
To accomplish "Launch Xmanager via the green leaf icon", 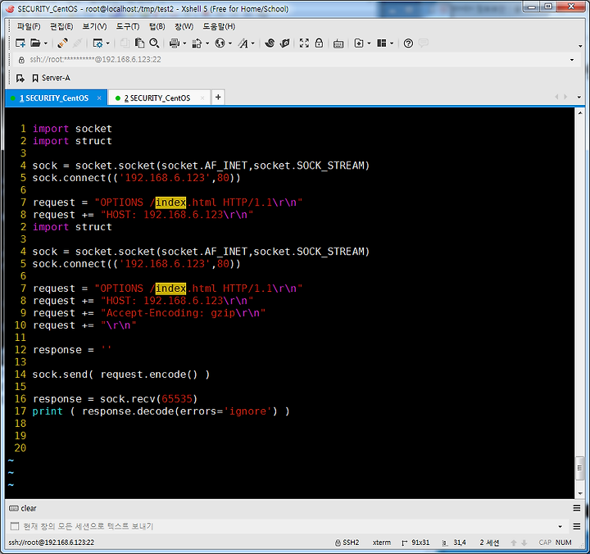I will click(x=285, y=43).
